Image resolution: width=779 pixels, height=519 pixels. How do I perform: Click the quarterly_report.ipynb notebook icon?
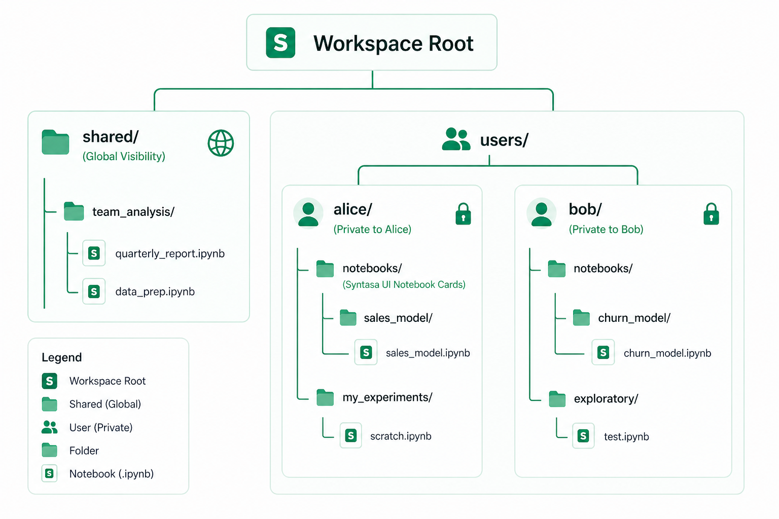click(94, 253)
